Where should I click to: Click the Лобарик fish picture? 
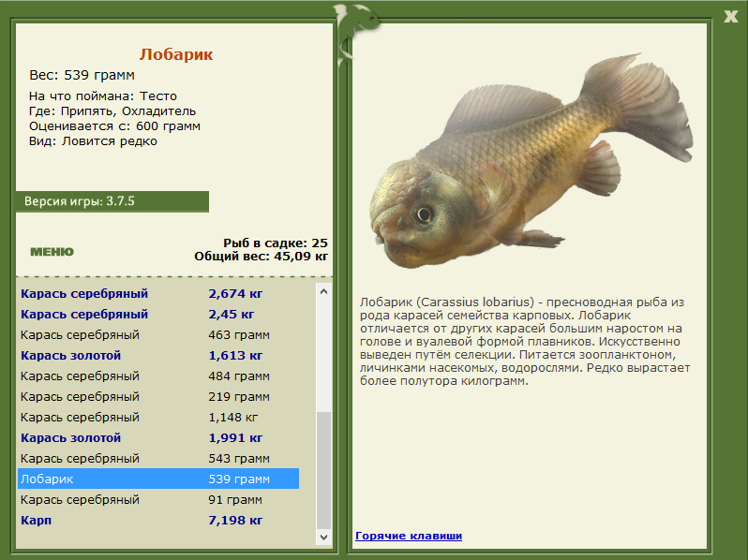tap(531, 161)
